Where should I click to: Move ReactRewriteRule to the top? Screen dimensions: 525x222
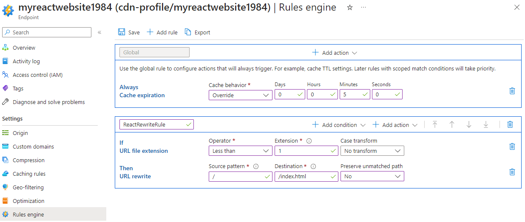[x=435, y=124]
